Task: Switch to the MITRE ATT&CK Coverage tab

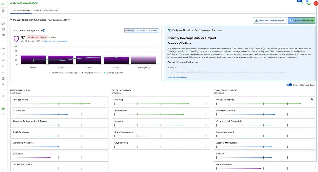Action: [46, 10]
